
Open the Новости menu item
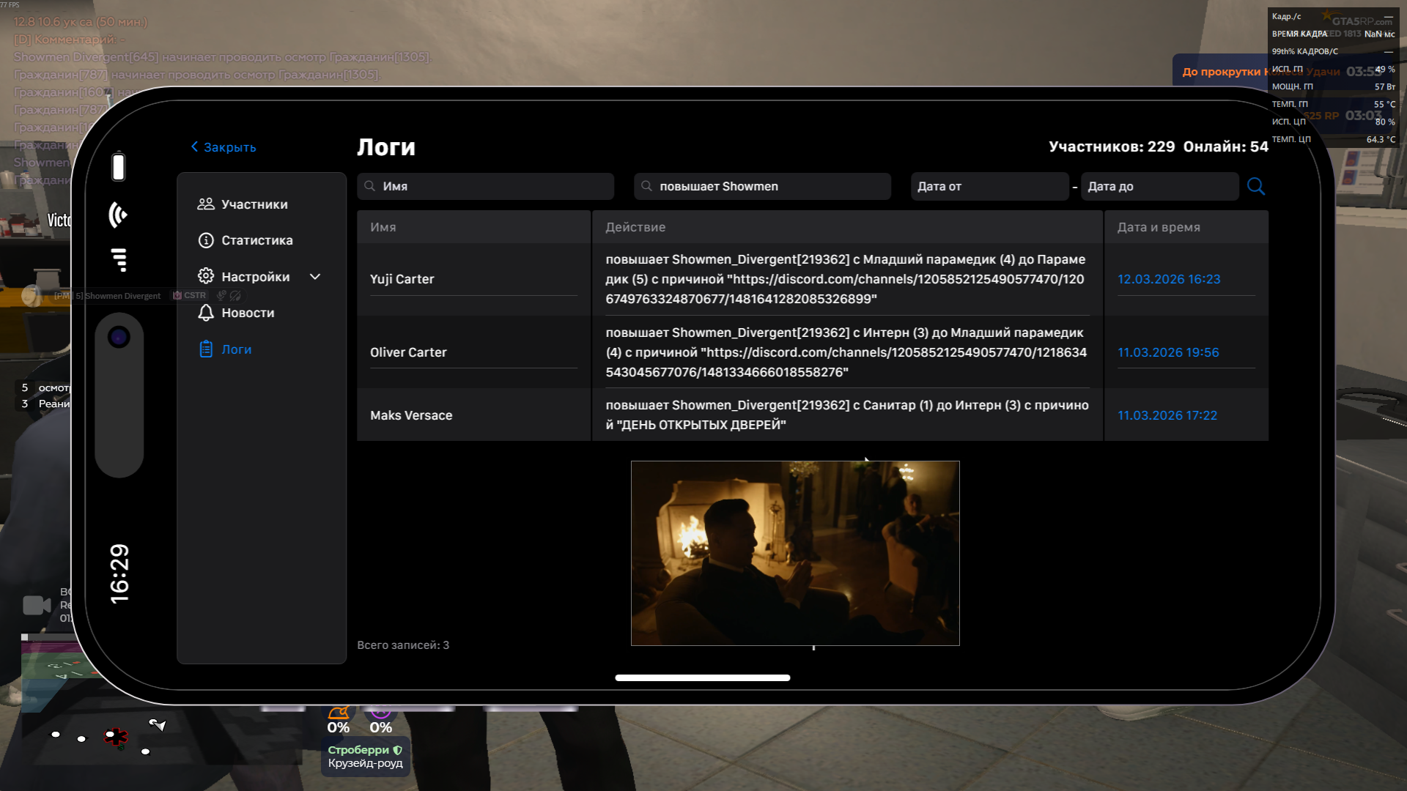(x=248, y=313)
